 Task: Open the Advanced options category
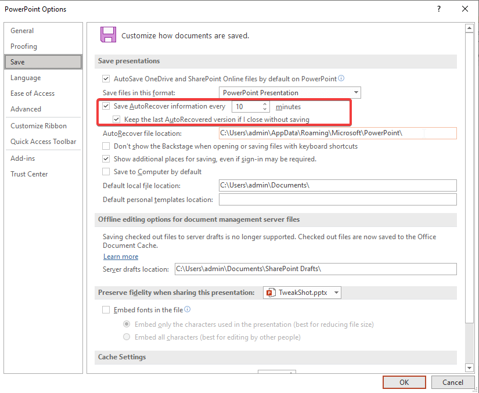tap(43, 109)
